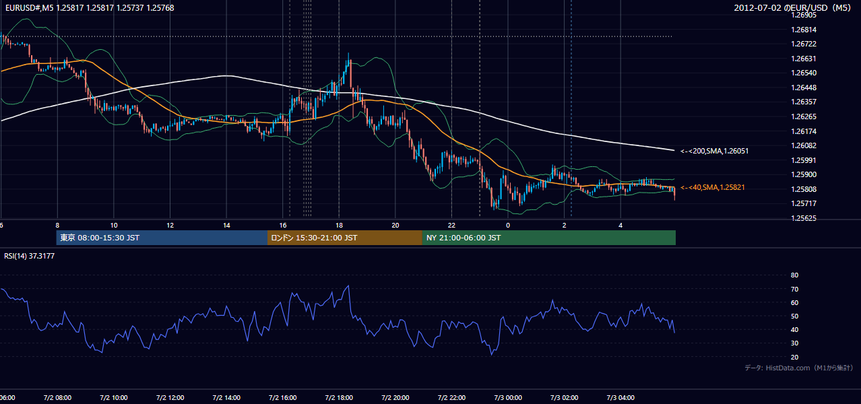Image resolution: width=861 pixels, height=404 pixels.
Task: Select the NY 21:00-06:00 JST session bar
Action: click(x=549, y=238)
